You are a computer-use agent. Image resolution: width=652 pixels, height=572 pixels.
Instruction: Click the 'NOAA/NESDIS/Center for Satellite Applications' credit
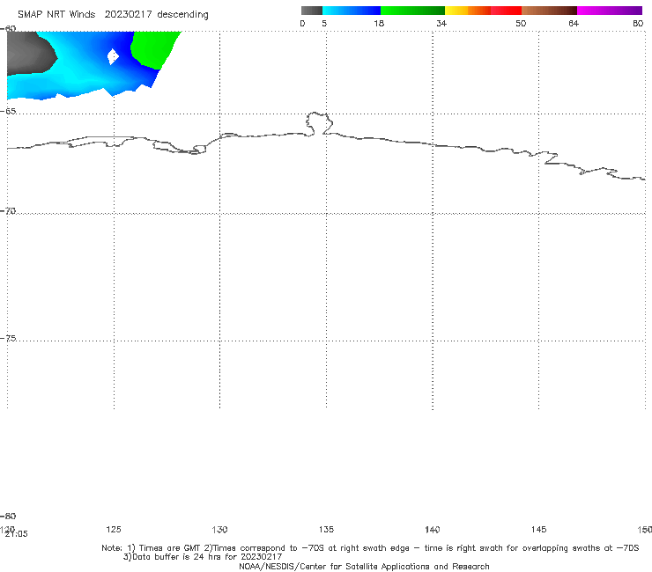pyautogui.click(x=364, y=566)
